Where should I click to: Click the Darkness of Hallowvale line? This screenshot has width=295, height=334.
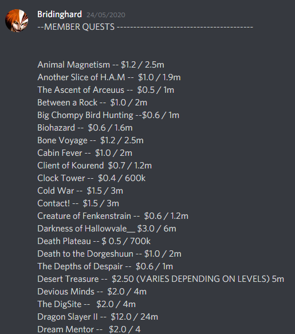pyautogui.click(x=107, y=229)
